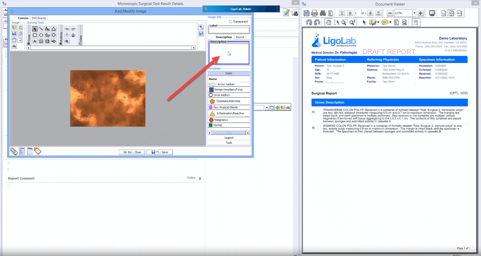Screen dimensions: 481x256
Task: Enable the Transparent checkbox
Action: [x=230, y=22]
